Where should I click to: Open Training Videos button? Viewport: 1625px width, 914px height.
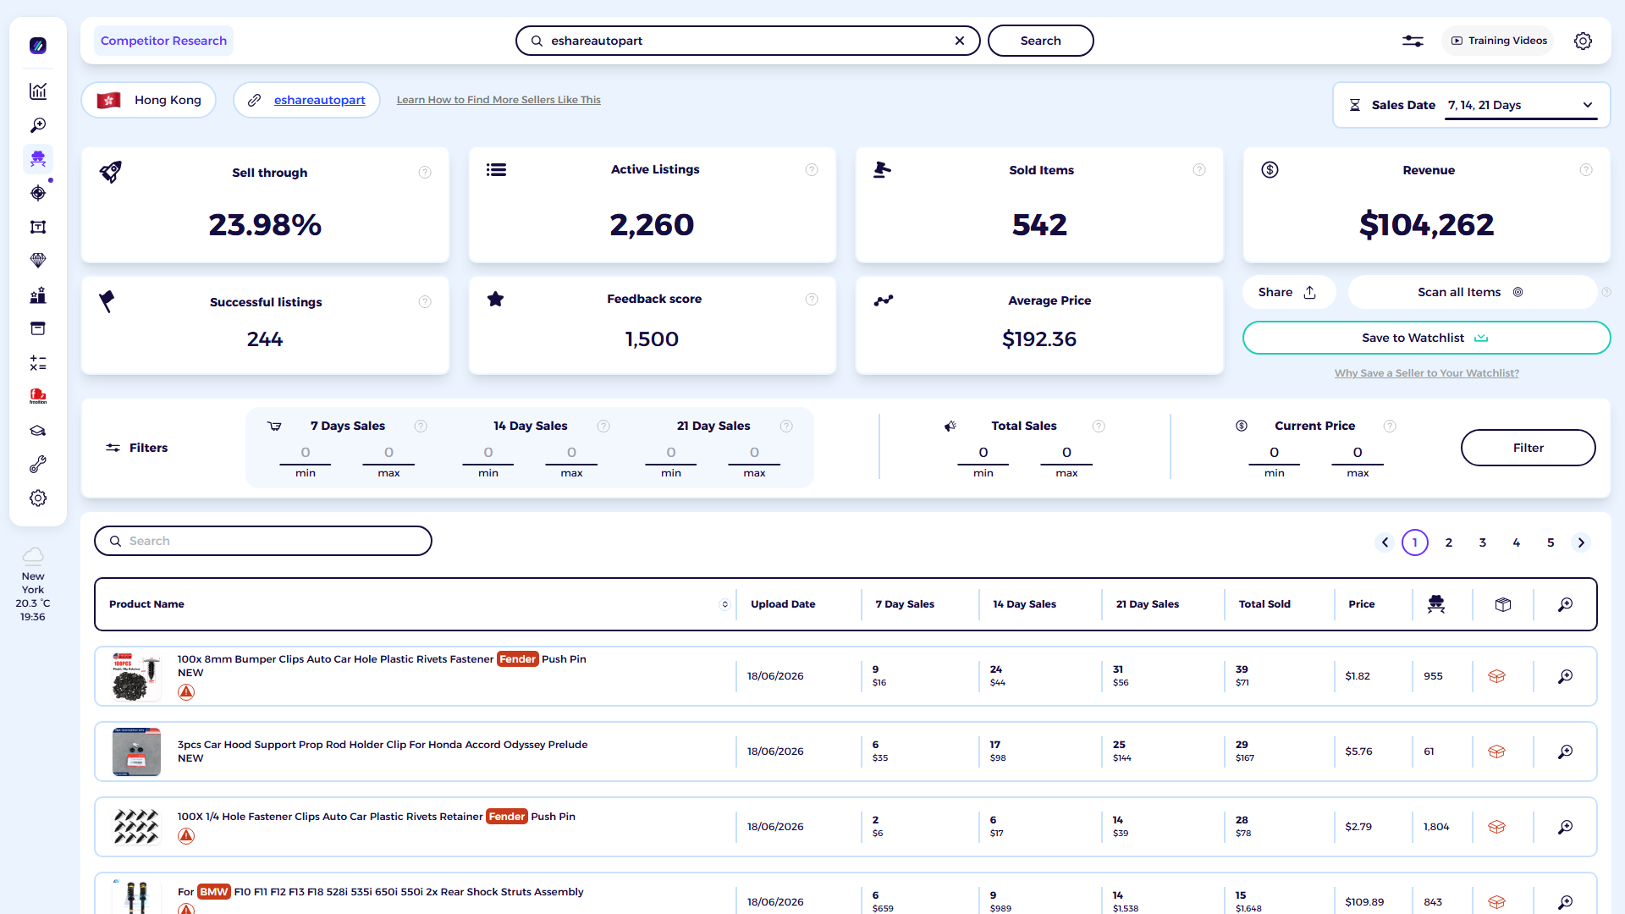click(1498, 41)
